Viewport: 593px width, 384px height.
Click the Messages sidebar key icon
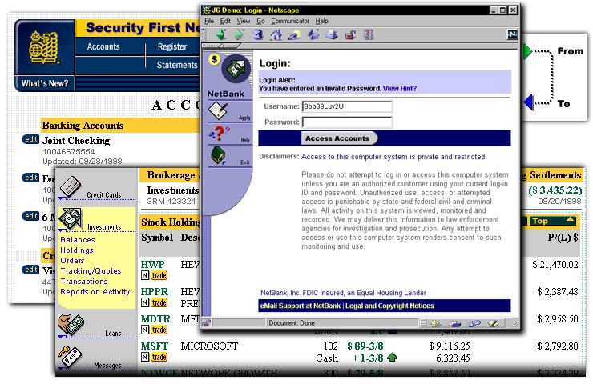(x=69, y=357)
